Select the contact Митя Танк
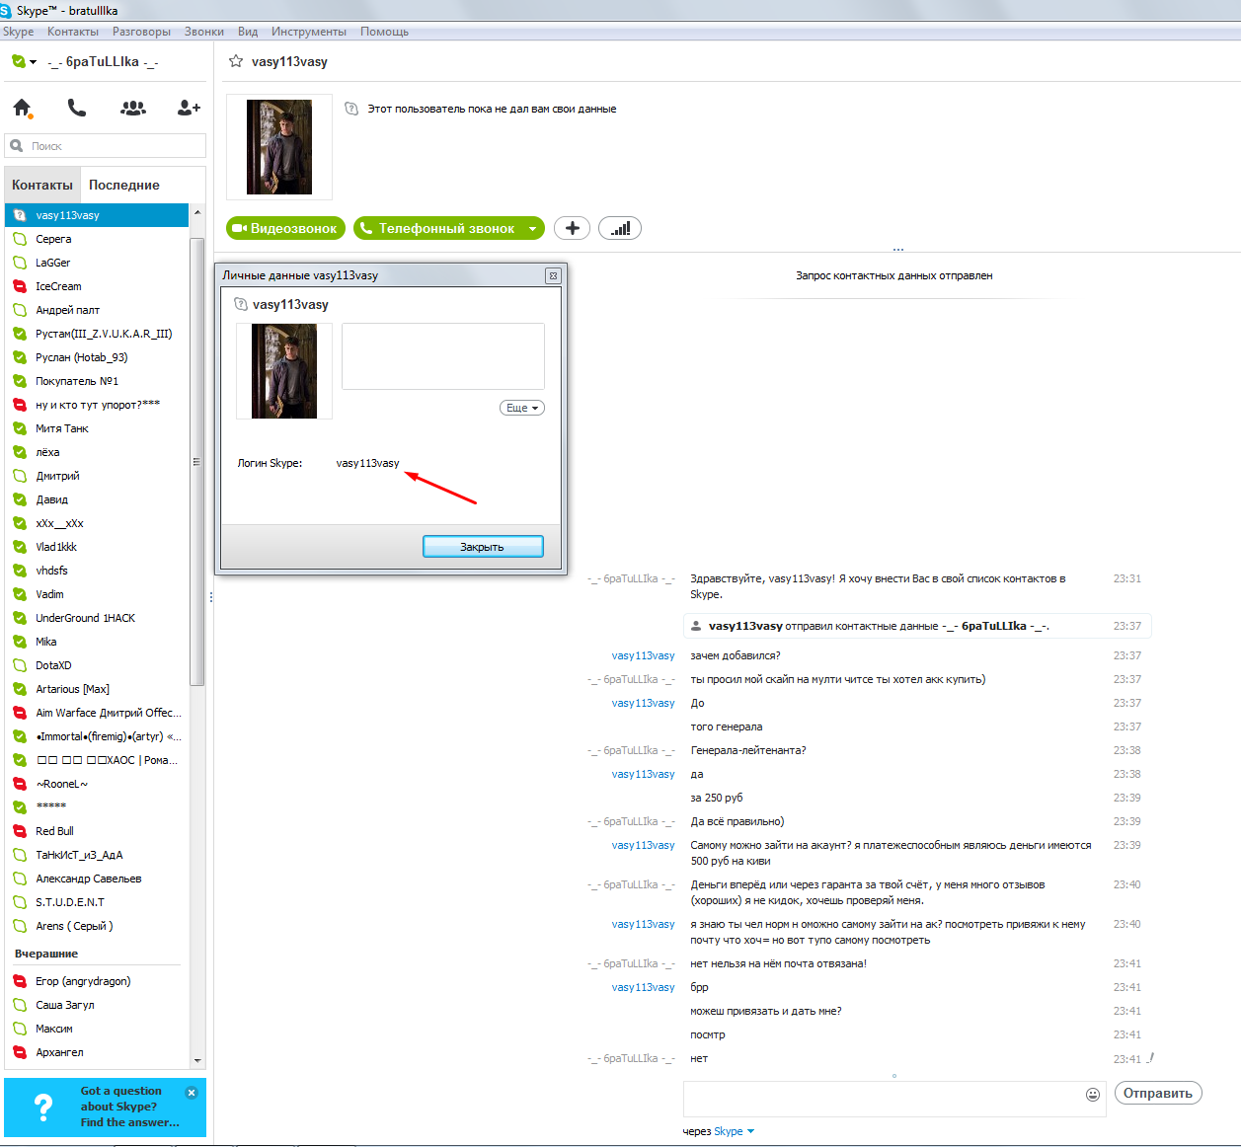This screenshot has width=1241, height=1147. coord(97,428)
